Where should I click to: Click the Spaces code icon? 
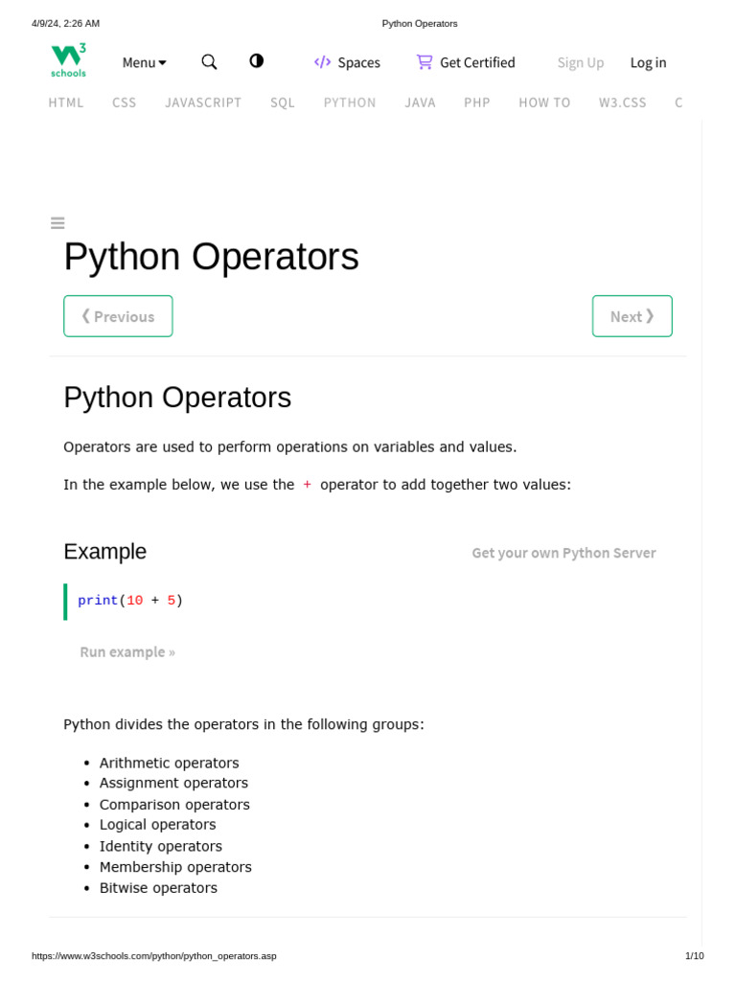click(322, 62)
